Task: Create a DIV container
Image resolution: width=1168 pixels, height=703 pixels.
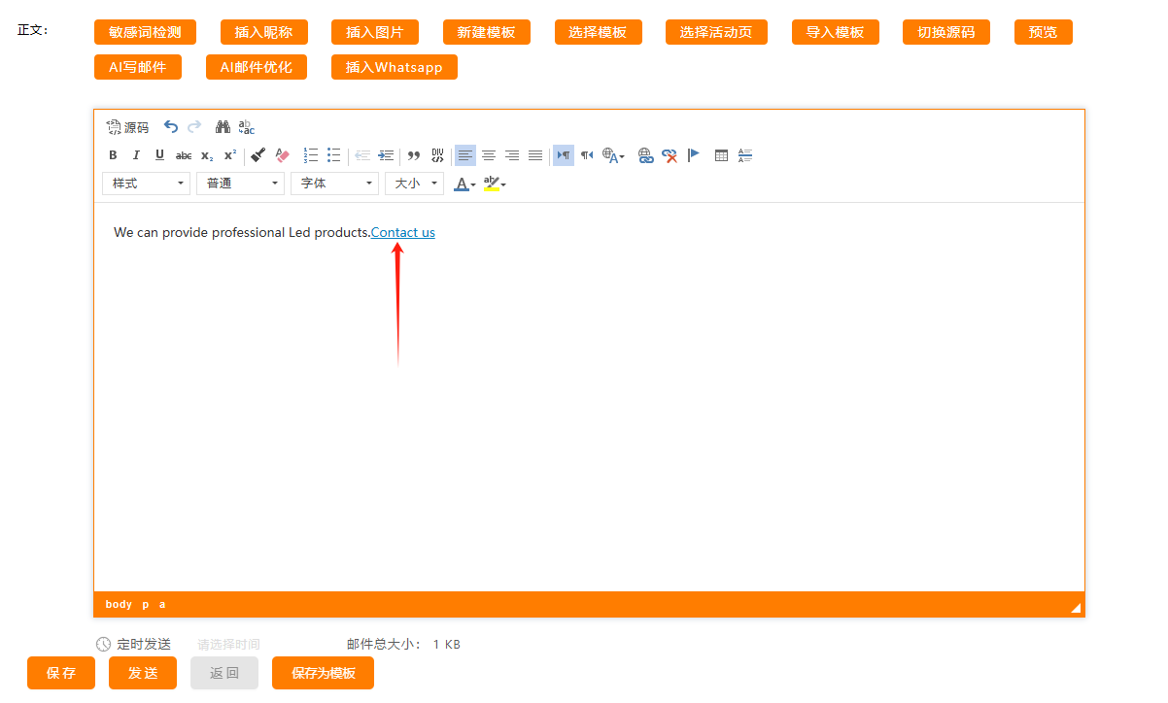Action: point(437,155)
